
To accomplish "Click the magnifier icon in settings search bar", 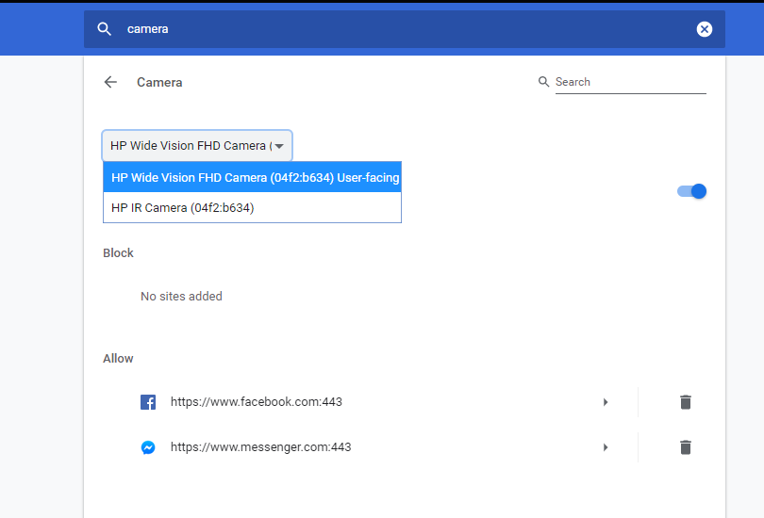I will coord(104,29).
